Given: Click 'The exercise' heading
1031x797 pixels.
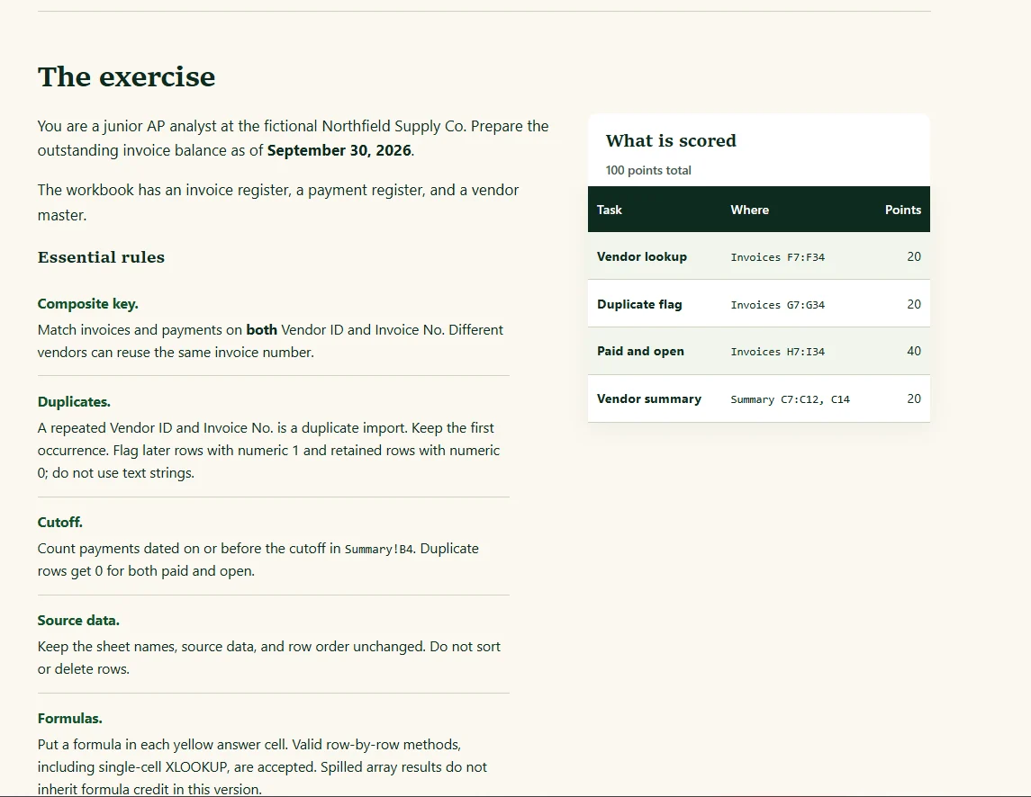Looking at the screenshot, I should [126, 76].
